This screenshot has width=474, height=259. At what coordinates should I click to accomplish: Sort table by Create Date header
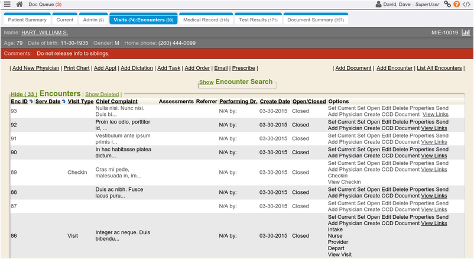(275, 102)
